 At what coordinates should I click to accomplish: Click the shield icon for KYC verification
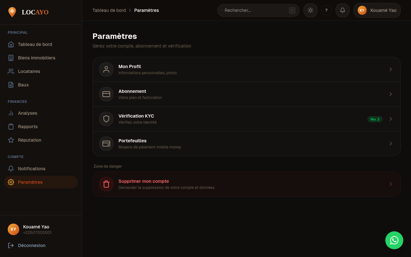(x=106, y=119)
